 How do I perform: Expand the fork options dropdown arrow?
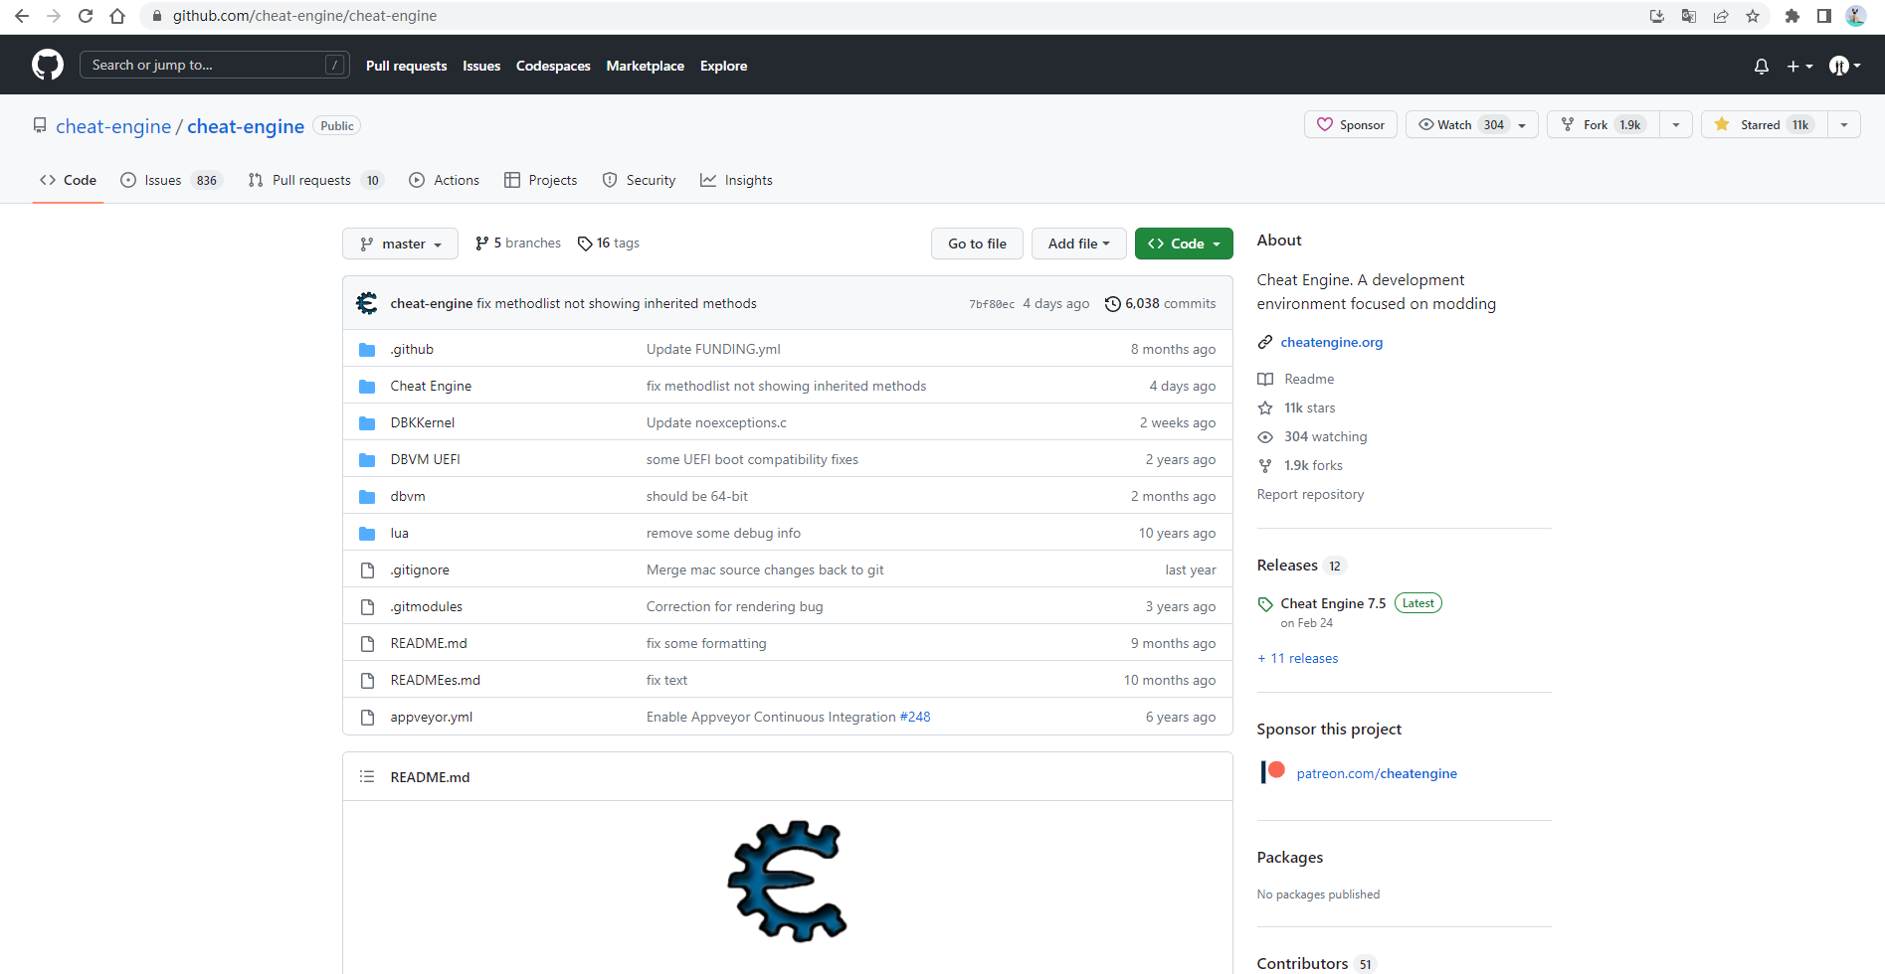[1676, 125]
